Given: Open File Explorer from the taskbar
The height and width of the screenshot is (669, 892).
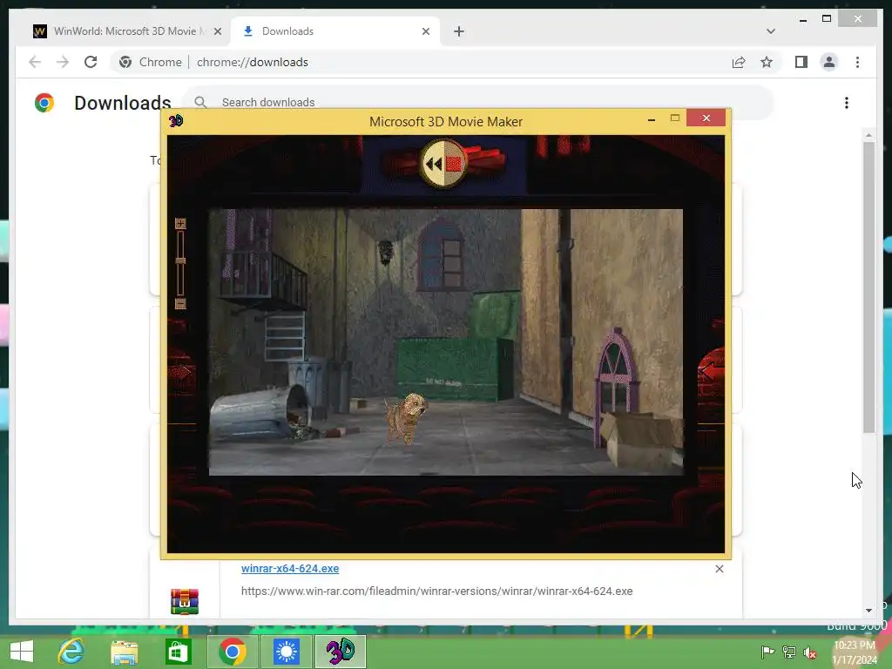Looking at the screenshot, I should 125,652.
